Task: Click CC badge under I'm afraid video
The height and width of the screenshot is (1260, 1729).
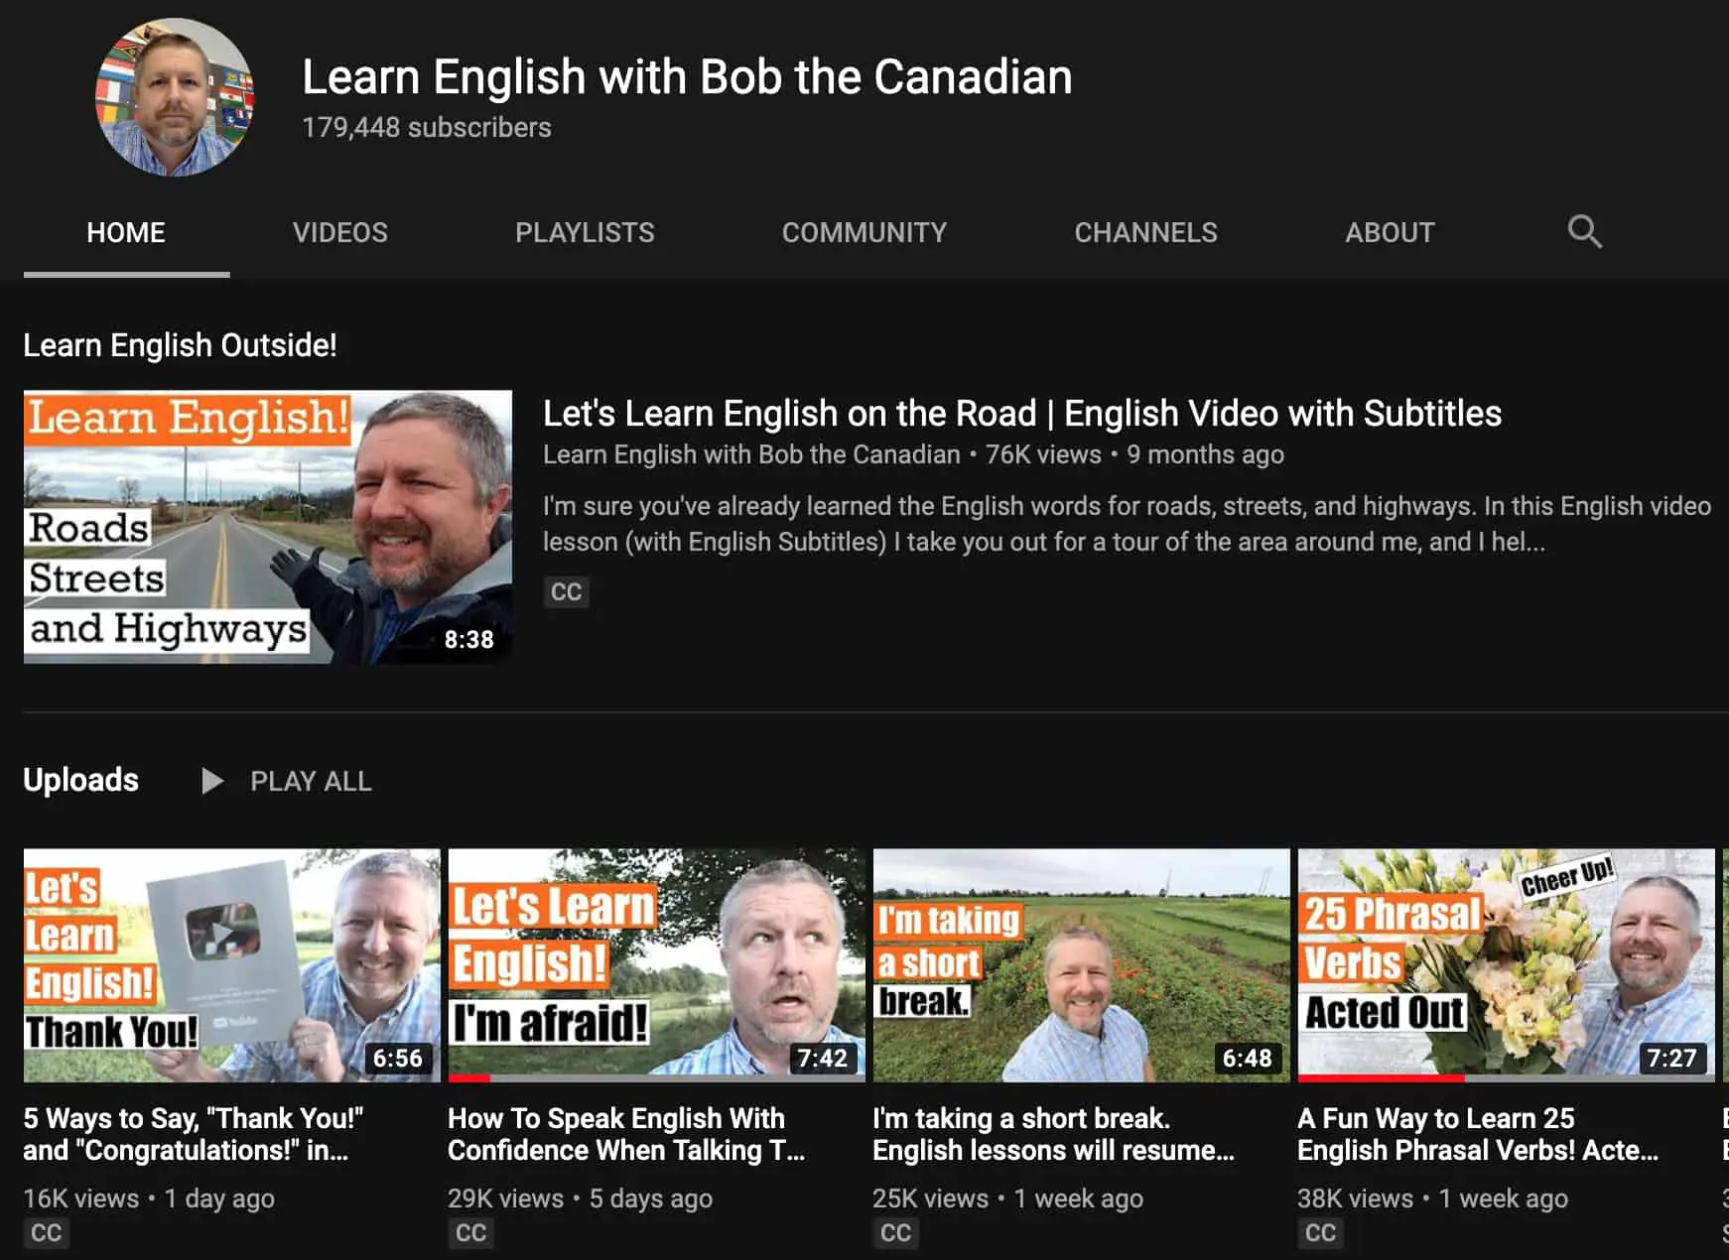Action: pos(470,1233)
